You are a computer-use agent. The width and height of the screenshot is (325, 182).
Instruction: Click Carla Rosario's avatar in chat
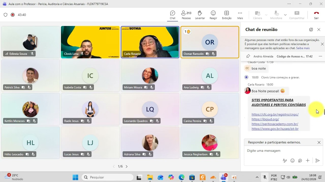(247, 90)
